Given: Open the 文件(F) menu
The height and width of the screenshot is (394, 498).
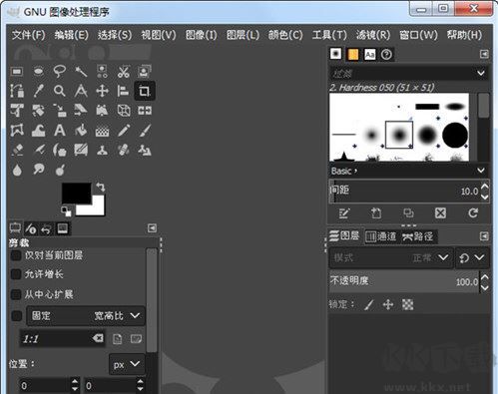Looking at the screenshot, I should click(x=29, y=35).
